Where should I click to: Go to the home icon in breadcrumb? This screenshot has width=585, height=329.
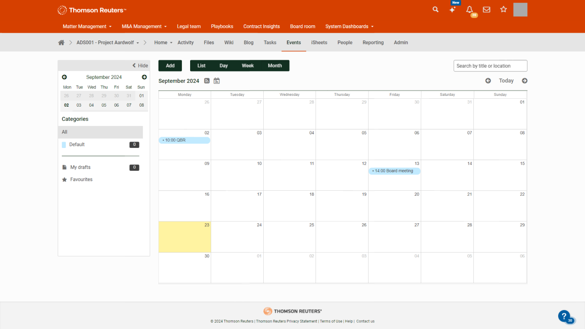(x=61, y=43)
